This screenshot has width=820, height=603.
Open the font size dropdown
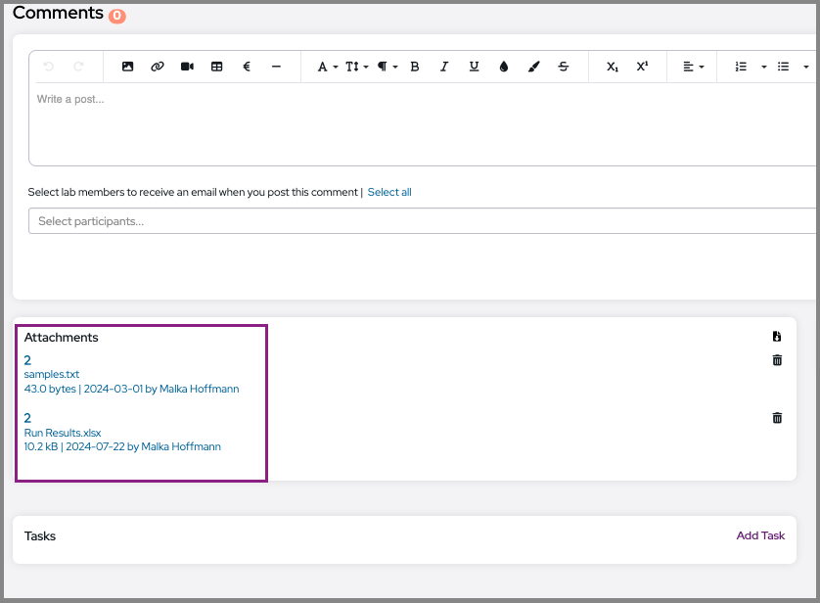tap(356, 67)
